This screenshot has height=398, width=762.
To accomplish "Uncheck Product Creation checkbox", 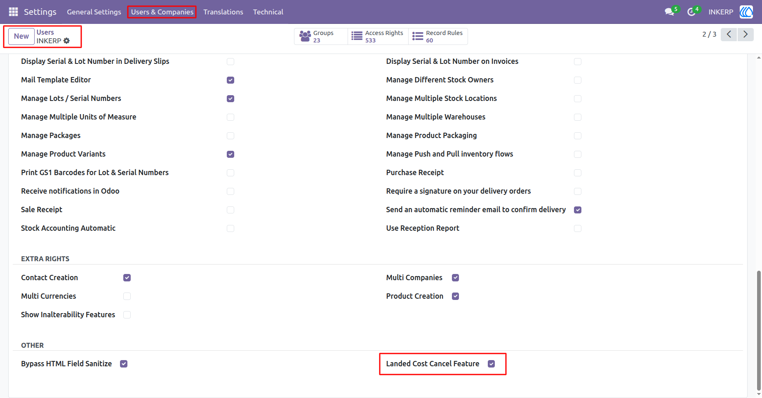I will point(455,296).
